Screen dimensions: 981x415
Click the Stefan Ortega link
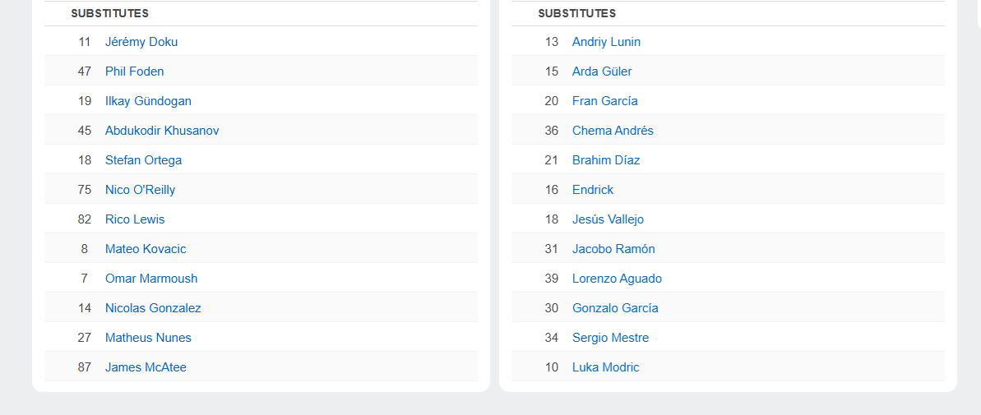[x=143, y=160]
